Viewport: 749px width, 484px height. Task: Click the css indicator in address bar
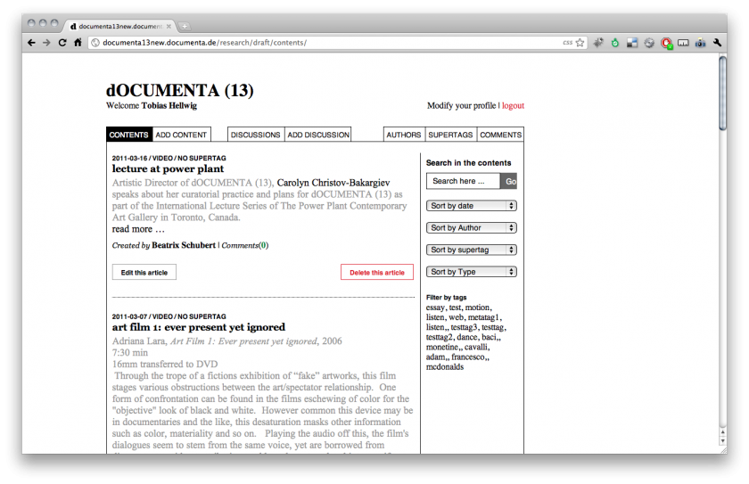pyautogui.click(x=567, y=43)
